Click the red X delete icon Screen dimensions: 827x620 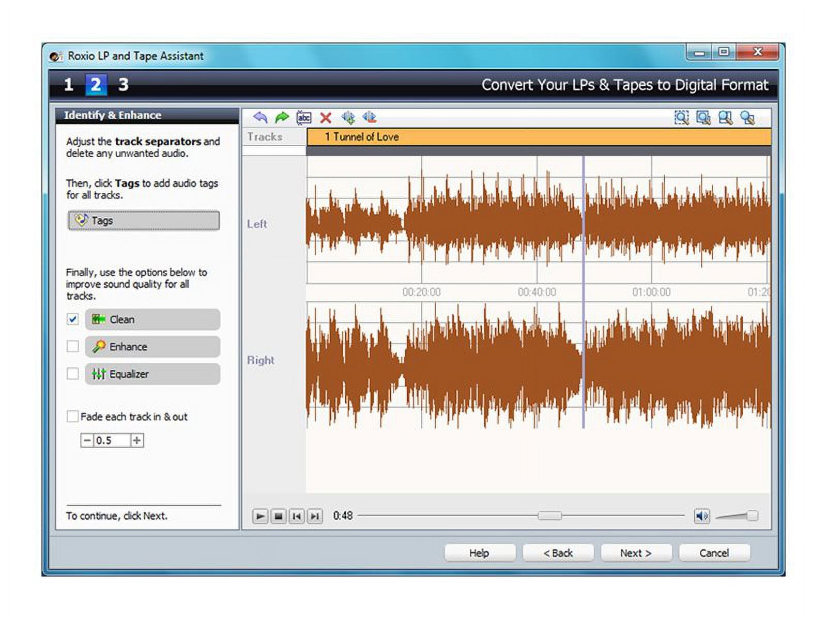(x=326, y=118)
